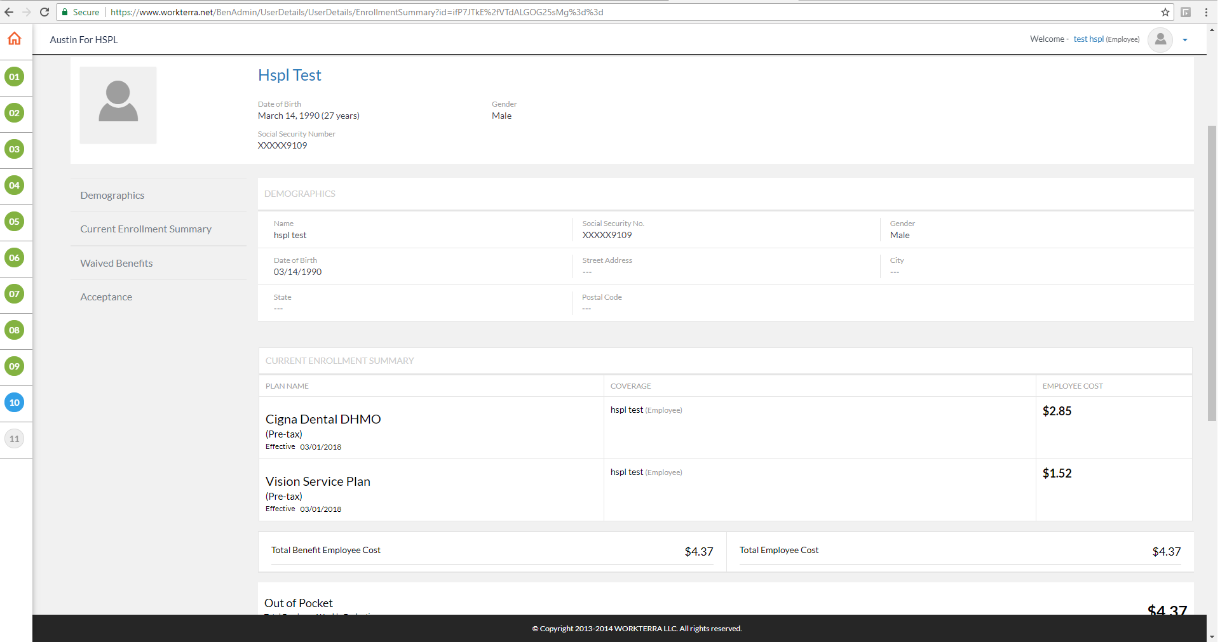Click the $1.52 employee cost
Screen dimensions: 1220x642
1057,473
